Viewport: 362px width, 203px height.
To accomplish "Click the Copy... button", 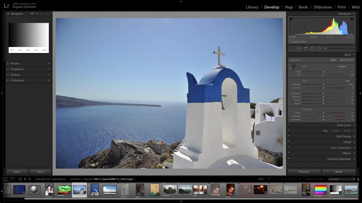I will pos(17,172).
